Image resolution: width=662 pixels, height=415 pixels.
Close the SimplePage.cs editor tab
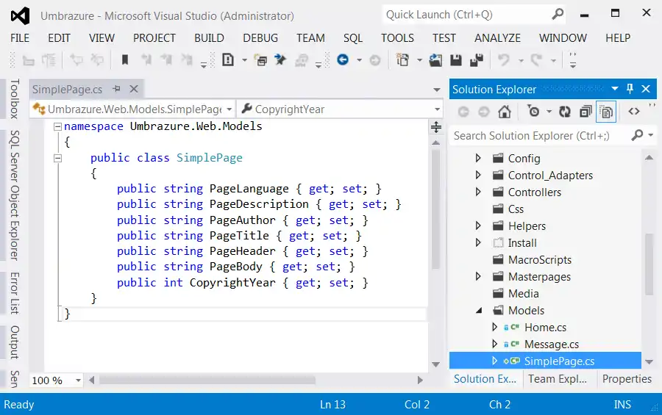click(x=134, y=89)
